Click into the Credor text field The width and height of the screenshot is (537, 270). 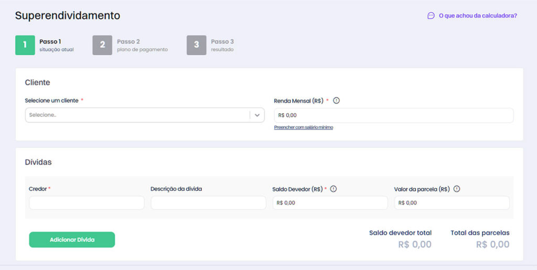click(x=87, y=203)
